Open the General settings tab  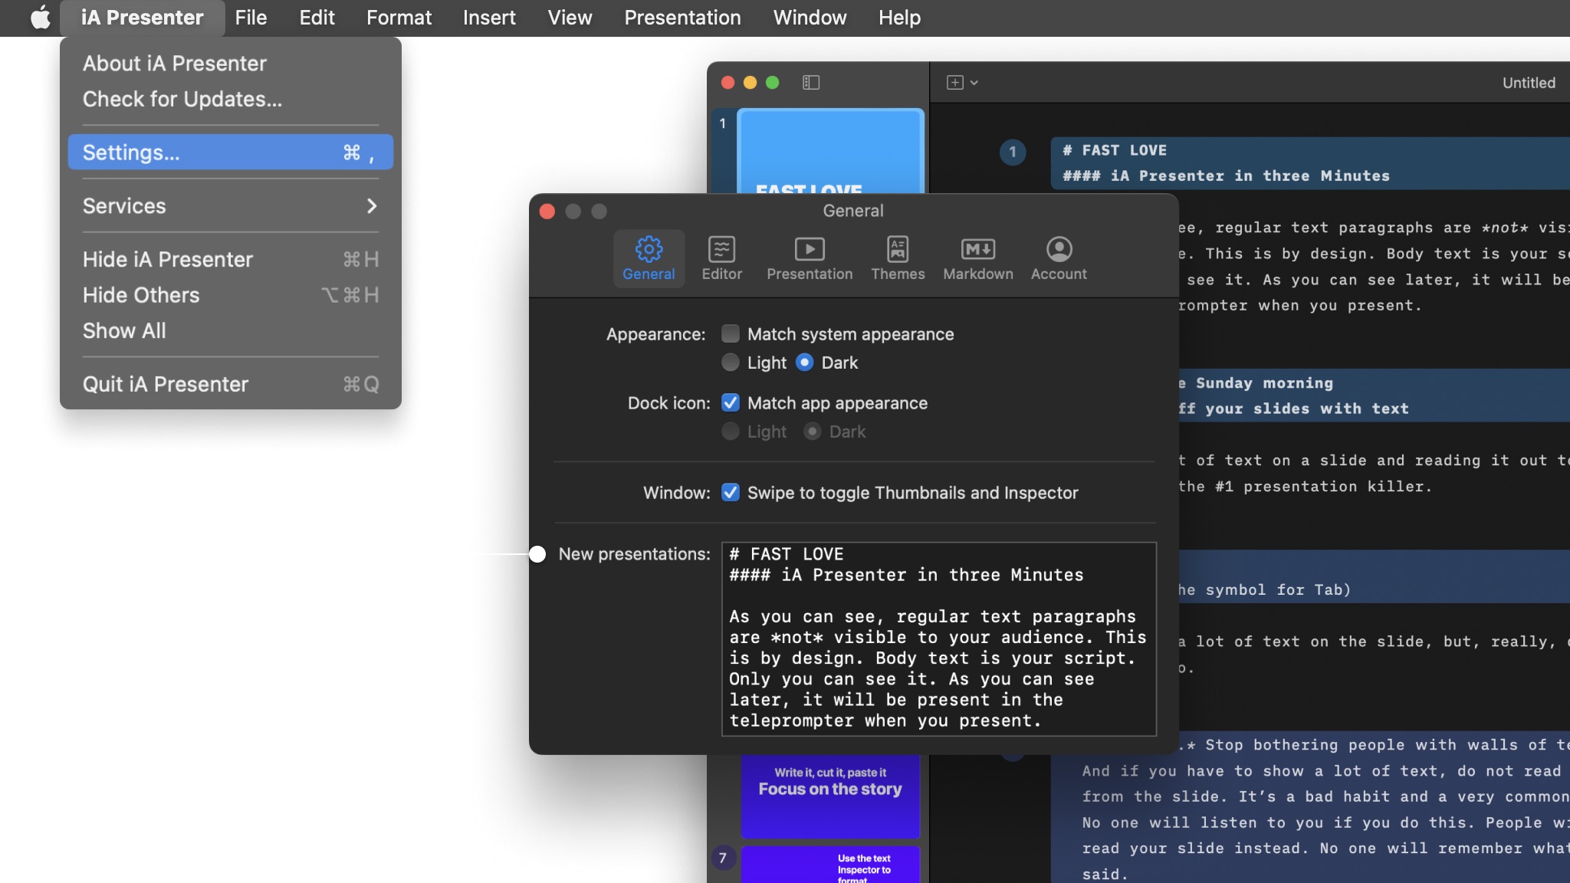[649, 258]
